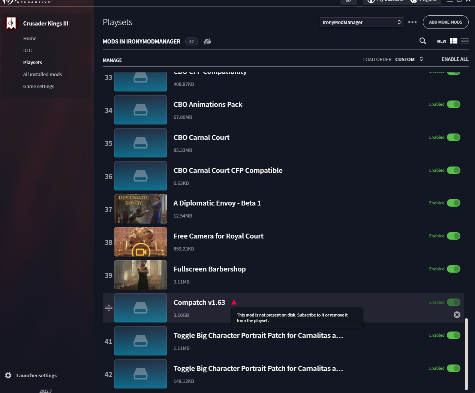
Task: Click the 3.16GB size text
Action: tap(181, 315)
